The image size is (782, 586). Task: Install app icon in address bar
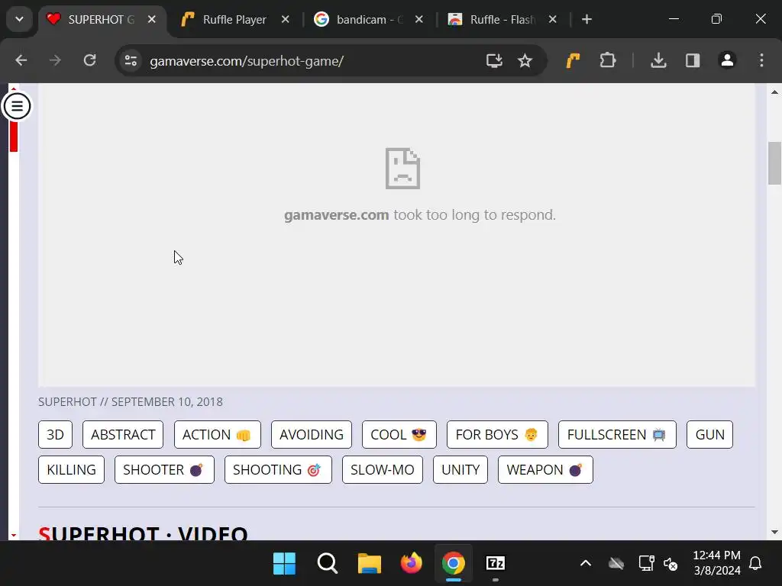coord(494,61)
